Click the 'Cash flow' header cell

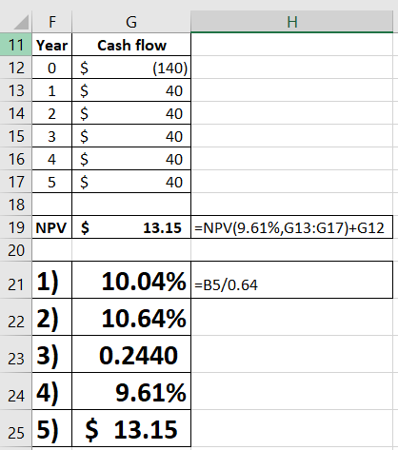click(131, 45)
